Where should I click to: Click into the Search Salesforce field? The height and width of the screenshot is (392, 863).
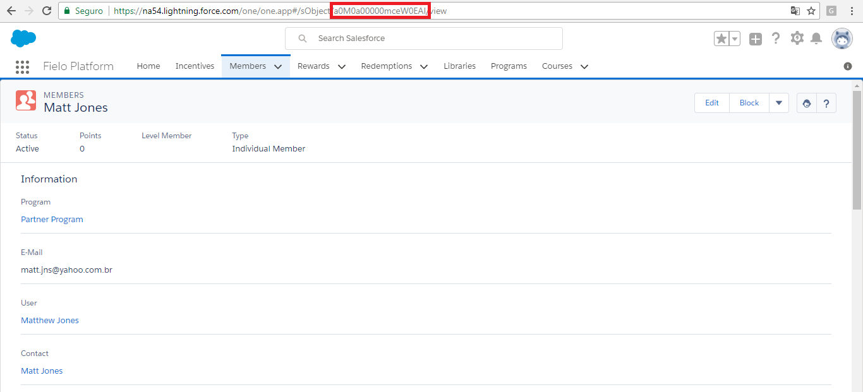(423, 39)
